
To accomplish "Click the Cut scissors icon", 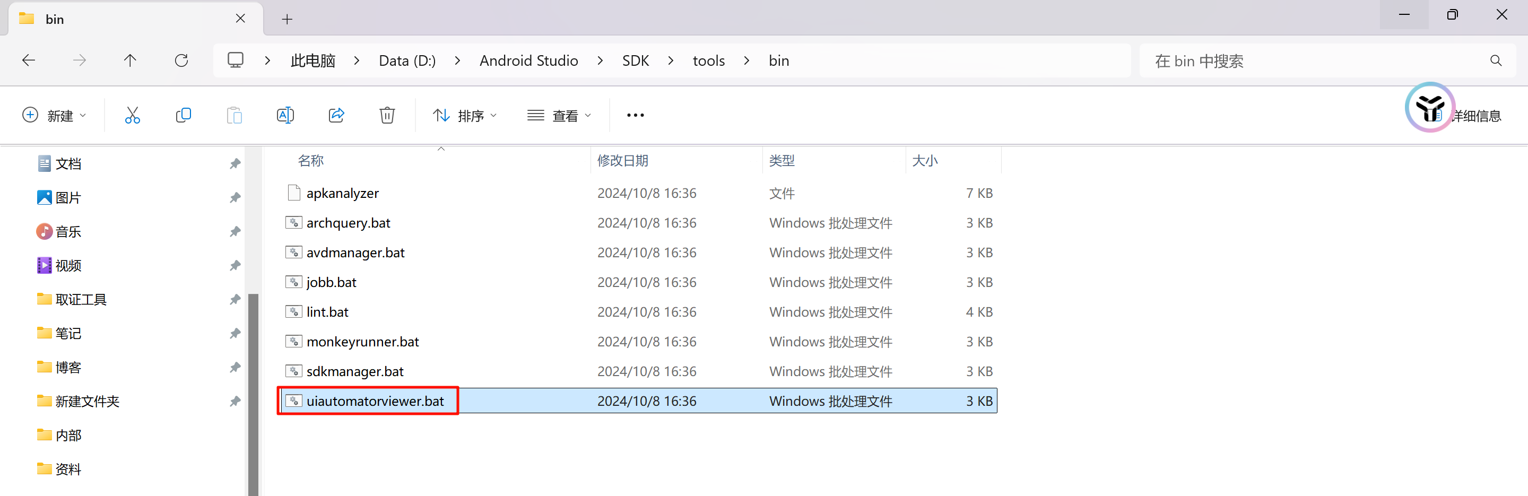I will 132,115.
